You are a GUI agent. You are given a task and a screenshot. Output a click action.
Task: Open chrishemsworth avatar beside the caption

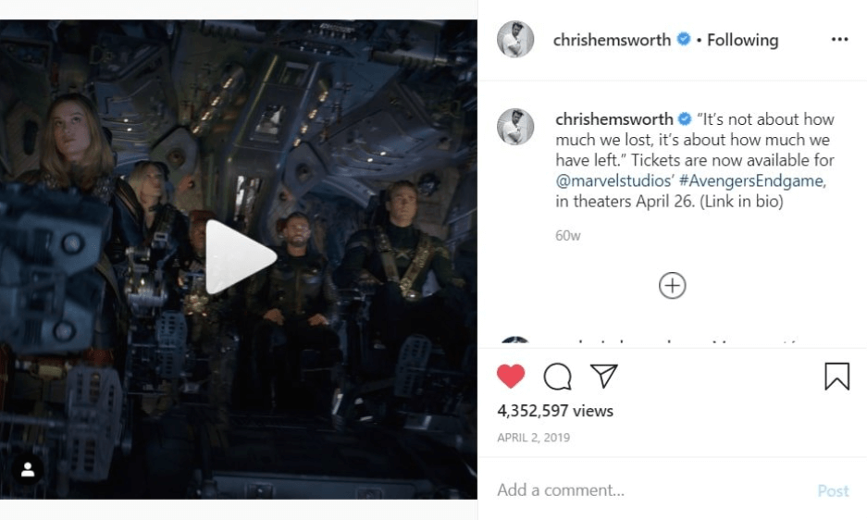point(515,127)
